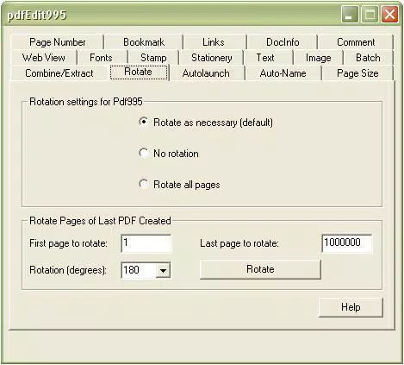Expand the Rotation degrees dropdown arrow
This screenshot has width=404, height=365.
click(163, 270)
